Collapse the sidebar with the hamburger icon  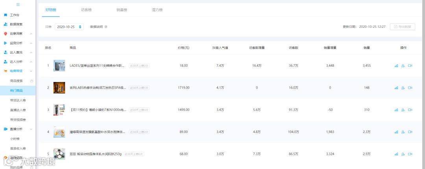[18, 5]
